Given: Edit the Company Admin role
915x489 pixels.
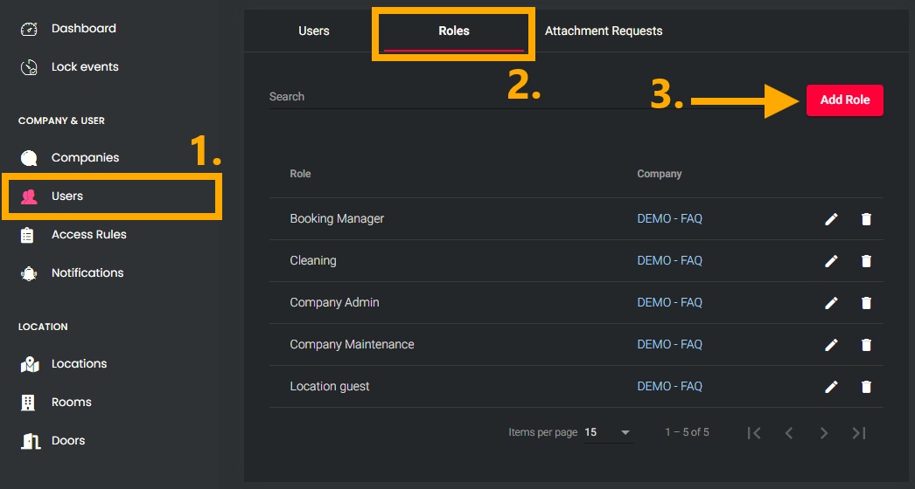Looking at the screenshot, I should 831,303.
